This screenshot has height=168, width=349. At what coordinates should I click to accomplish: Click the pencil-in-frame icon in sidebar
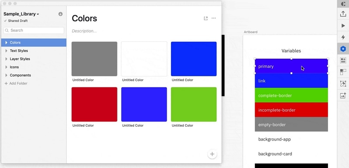[x=343, y=84]
